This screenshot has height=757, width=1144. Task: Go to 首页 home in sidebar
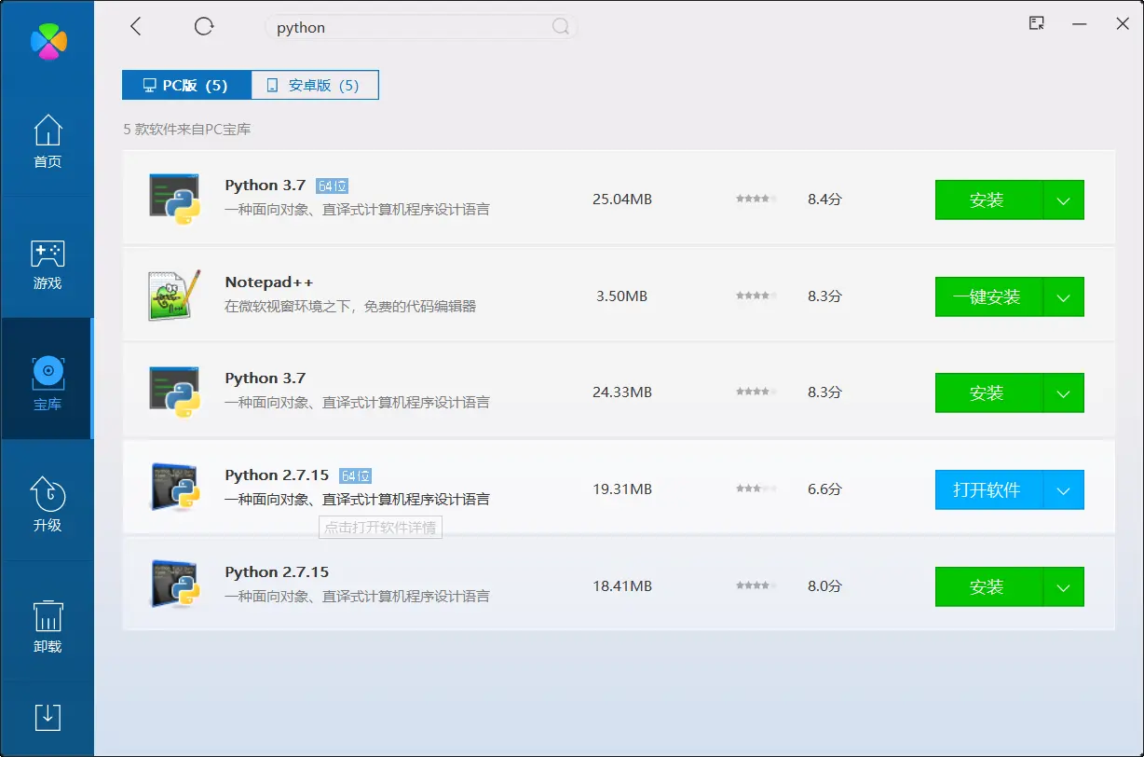point(48,142)
